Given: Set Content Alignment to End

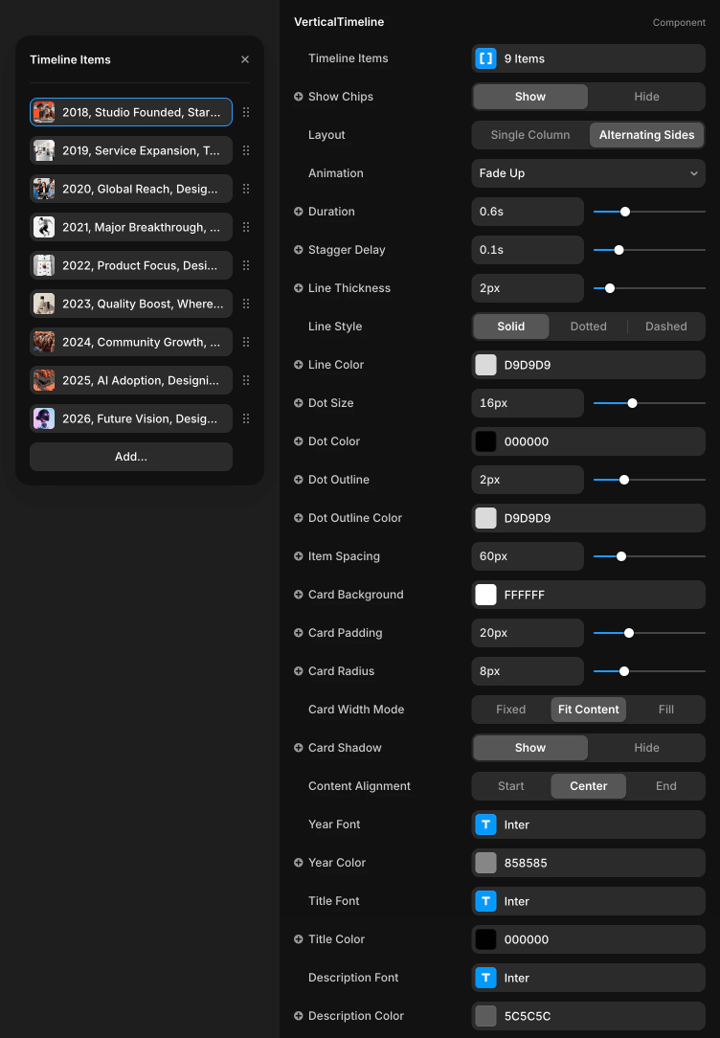Looking at the screenshot, I should (x=665, y=786).
